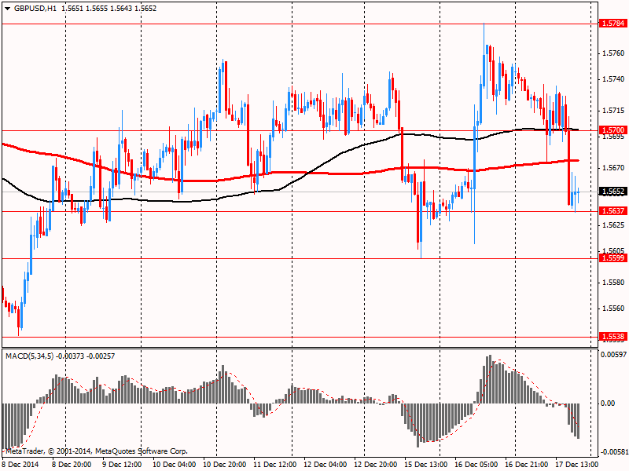The image size is (629, 471).
Task: Select the OHLC values 1.5651 1.5655 1.5643 1.5652
Action: coord(109,9)
